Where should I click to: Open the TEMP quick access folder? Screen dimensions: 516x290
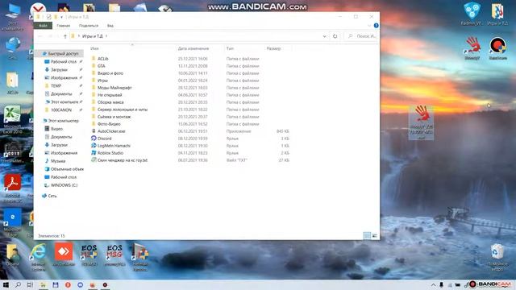(x=56, y=86)
